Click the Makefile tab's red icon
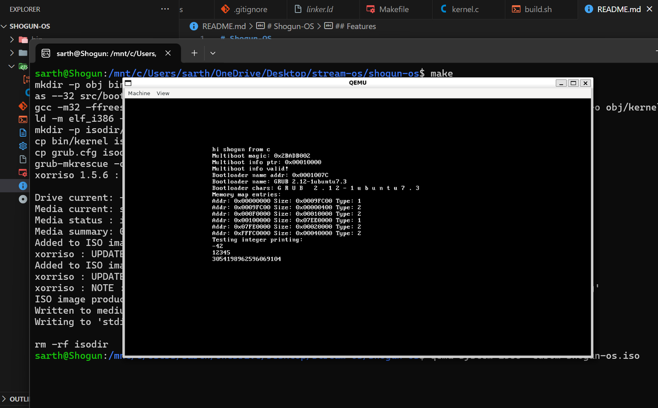Image resolution: width=658 pixels, height=408 pixels. [370, 9]
